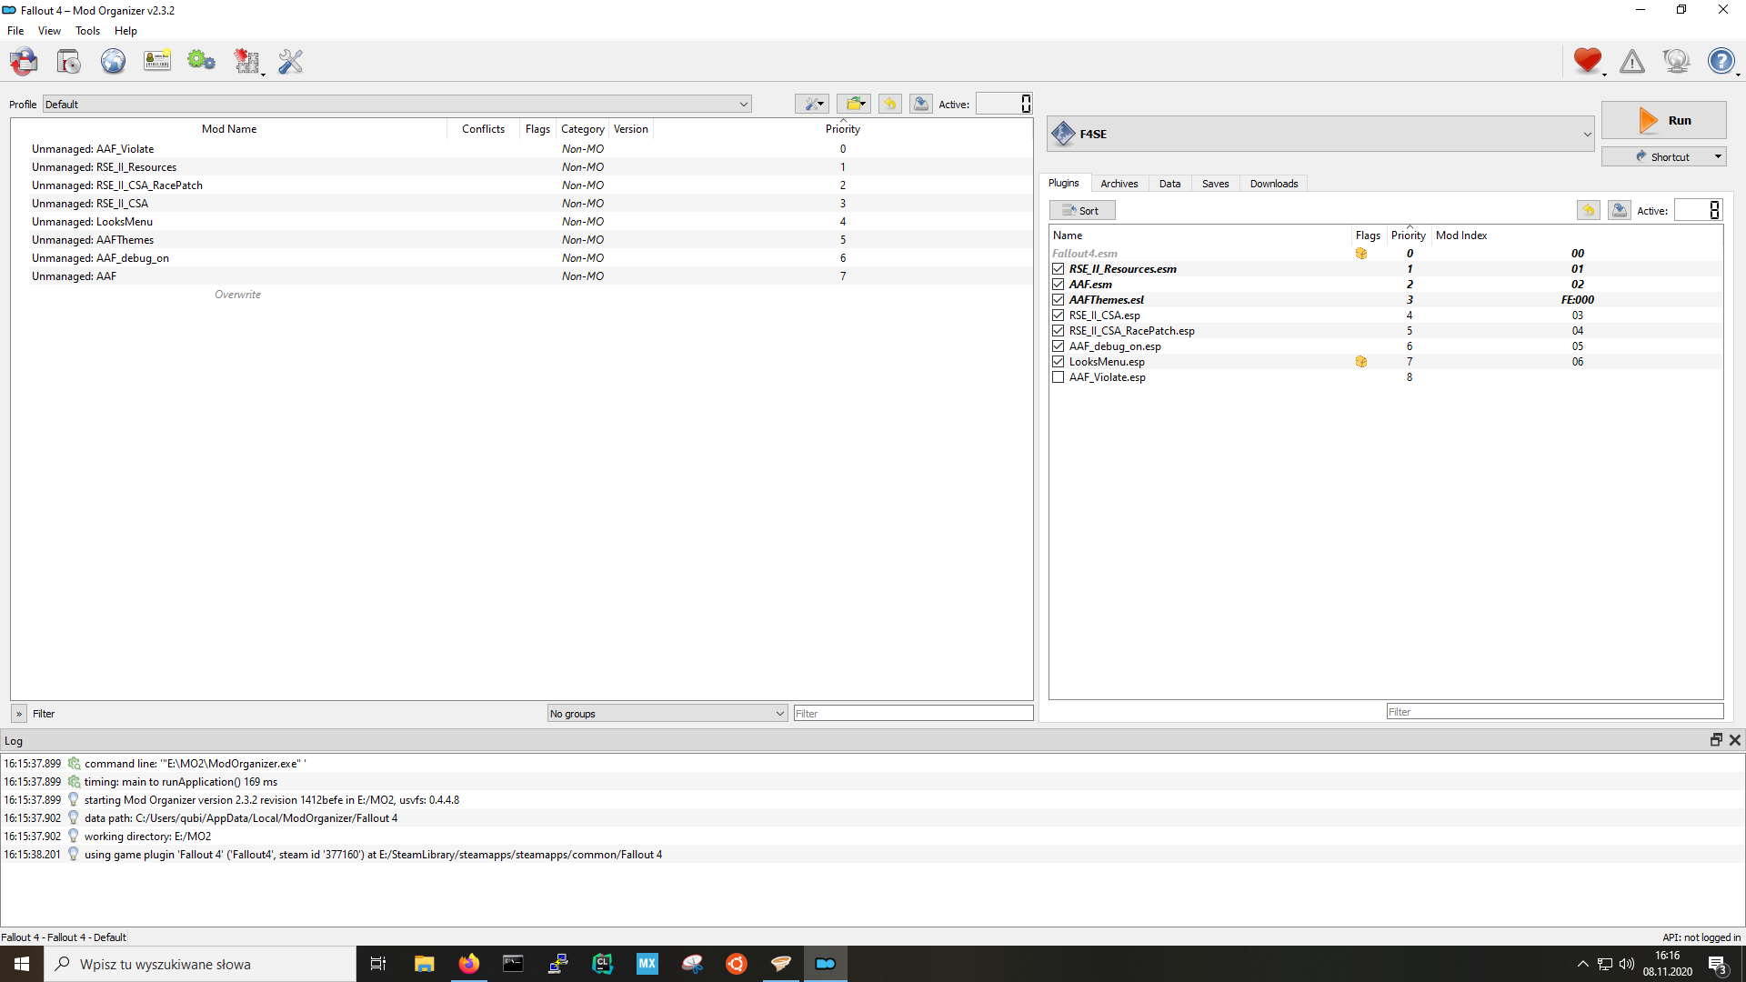Open the File menu
1746x982 pixels.
click(x=15, y=31)
